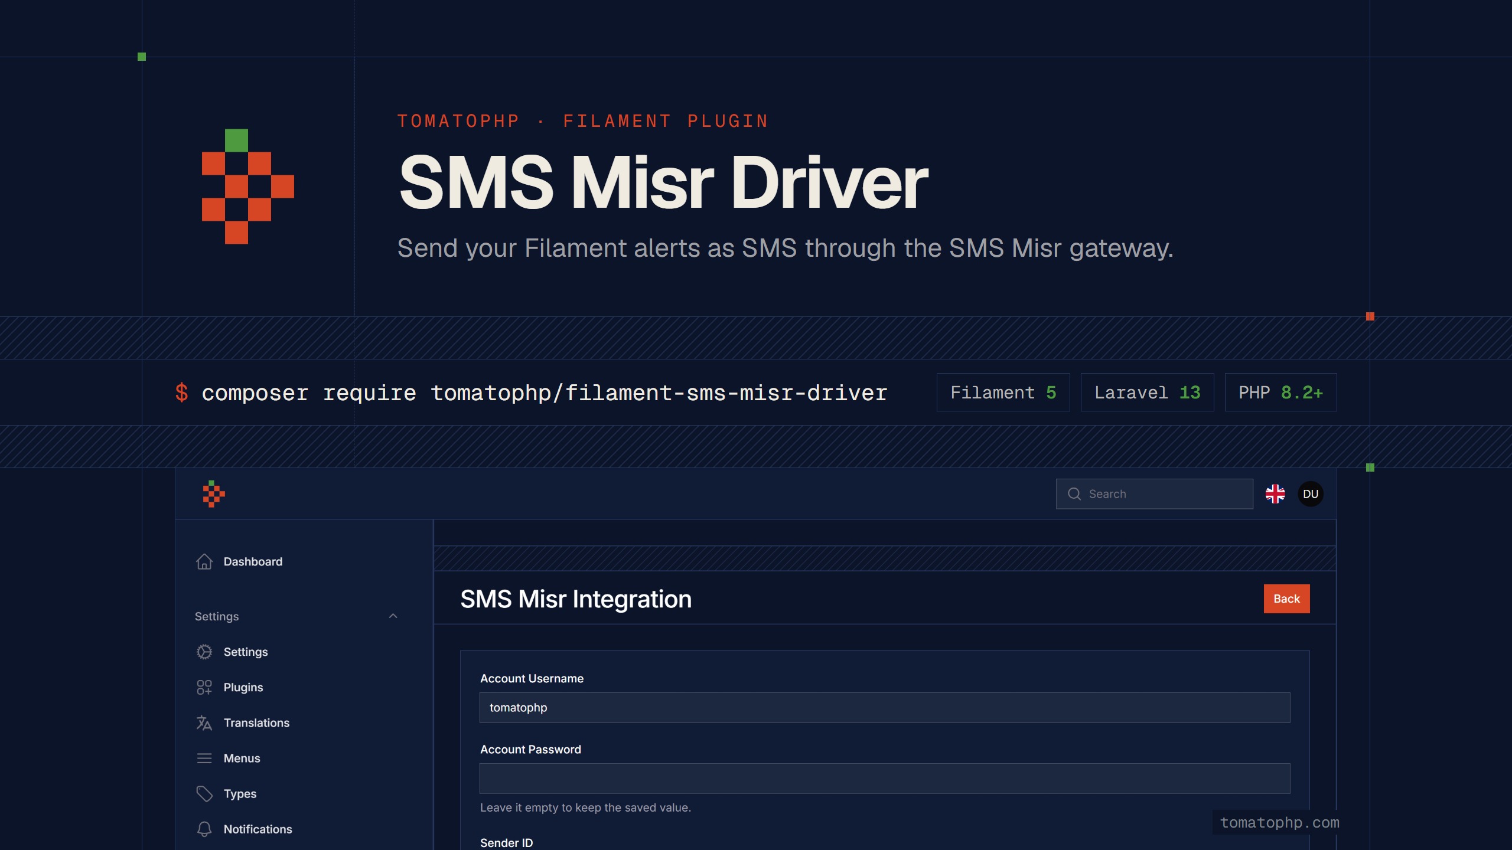The height and width of the screenshot is (850, 1512).
Task: Click the 'Send your Filament alerts' subtitle
Action: pos(786,248)
